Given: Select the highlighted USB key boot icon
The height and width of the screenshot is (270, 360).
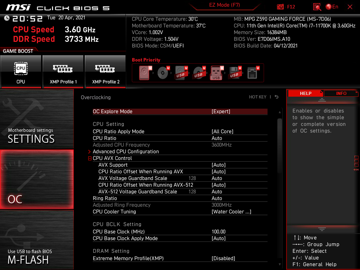Looking at the screenshot, I should (217, 73).
